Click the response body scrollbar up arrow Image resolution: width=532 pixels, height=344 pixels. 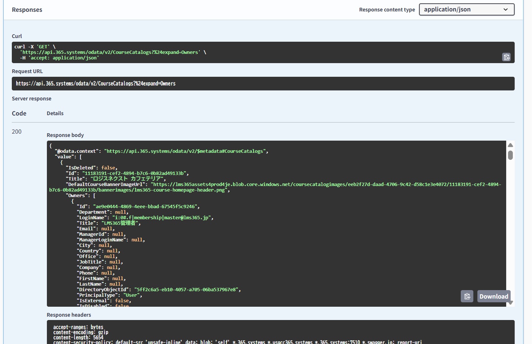pyautogui.click(x=510, y=145)
